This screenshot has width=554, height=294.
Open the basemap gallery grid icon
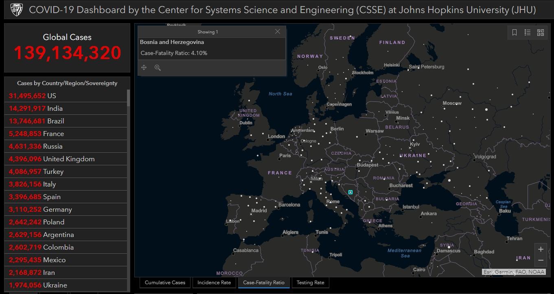541,33
